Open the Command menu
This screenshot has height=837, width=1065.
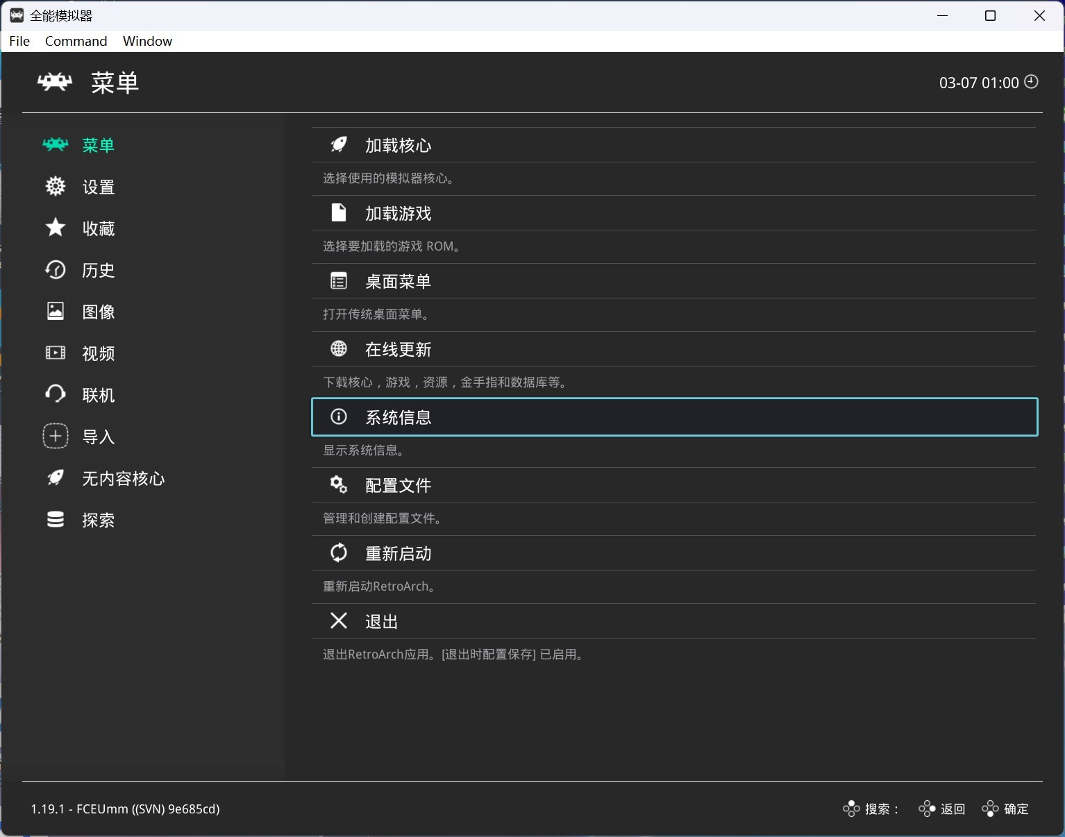(x=76, y=41)
